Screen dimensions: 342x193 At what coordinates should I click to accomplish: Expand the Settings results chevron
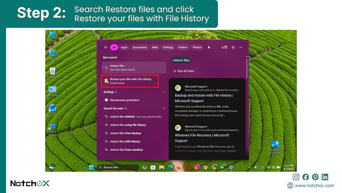pos(164,92)
